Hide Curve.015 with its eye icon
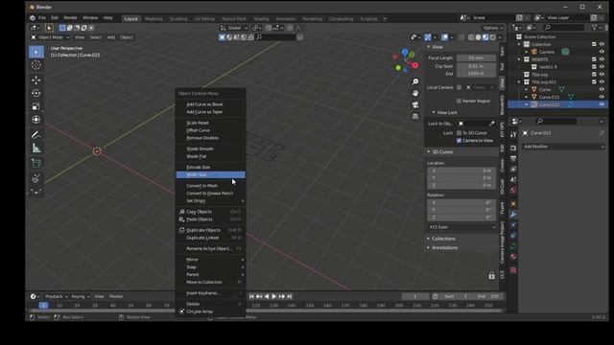 coord(602,97)
